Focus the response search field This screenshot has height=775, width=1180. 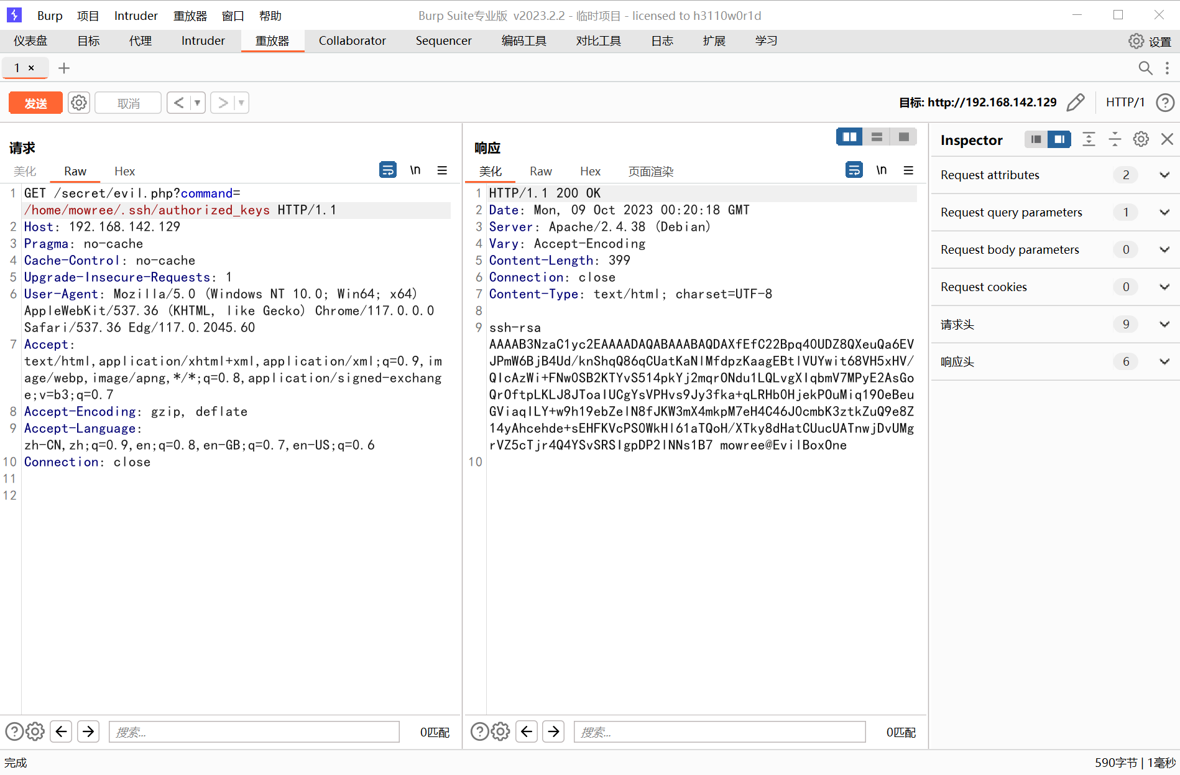720,732
